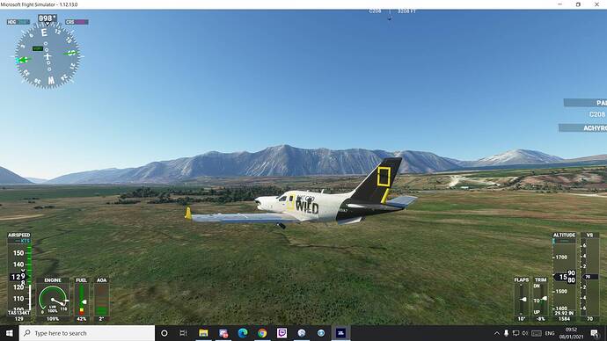Click the ENGINE gauge dial
Image resolution: width=607 pixels, height=341 pixels.
pyautogui.click(x=53, y=300)
